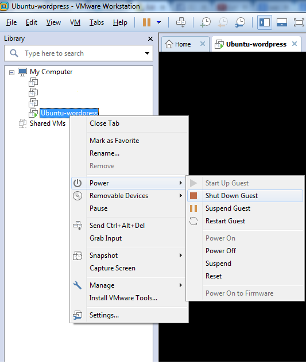Click the Removable Devices disc icon
The height and width of the screenshot is (364, 306).
78,196
